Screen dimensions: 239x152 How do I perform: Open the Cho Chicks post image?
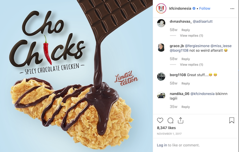tap(76, 76)
